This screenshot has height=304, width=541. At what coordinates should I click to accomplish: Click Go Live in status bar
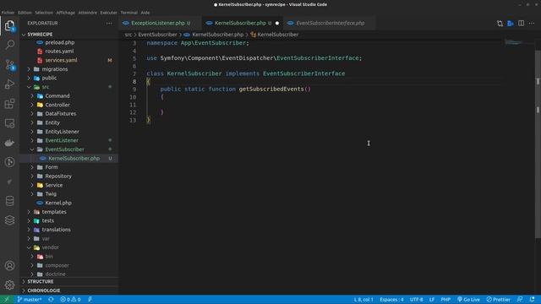[x=468, y=300]
